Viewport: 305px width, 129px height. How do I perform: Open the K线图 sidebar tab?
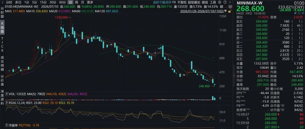tap(2, 28)
